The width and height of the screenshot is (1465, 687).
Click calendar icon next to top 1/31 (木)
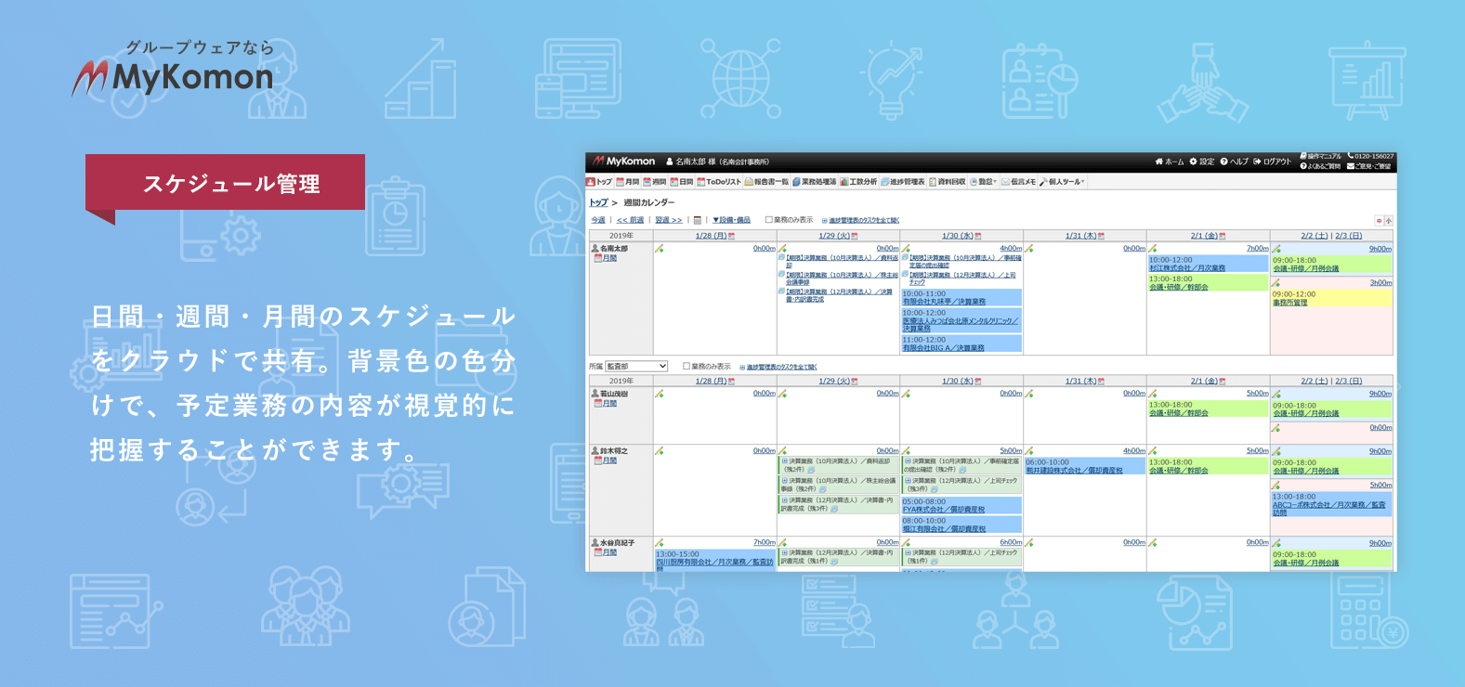tap(1101, 236)
